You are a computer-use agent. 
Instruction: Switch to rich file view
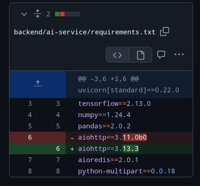tap(141, 55)
